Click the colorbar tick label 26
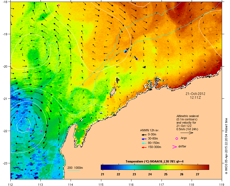The image size is (230, 186). point(182,174)
